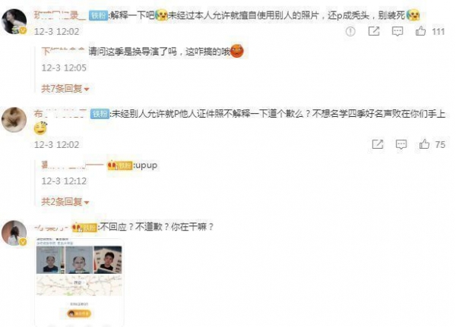Click the golden 铁粉 badge beside upup
456x327 pixels.
click(x=120, y=165)
